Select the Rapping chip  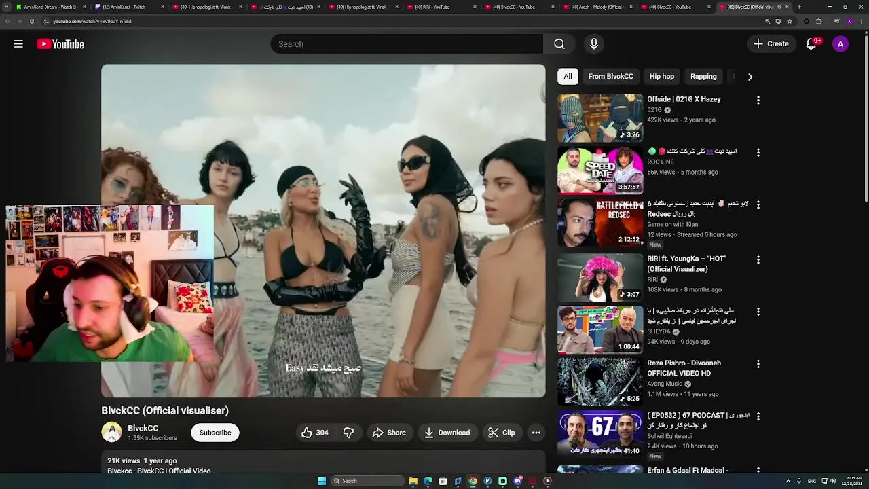tap(703, 77)
